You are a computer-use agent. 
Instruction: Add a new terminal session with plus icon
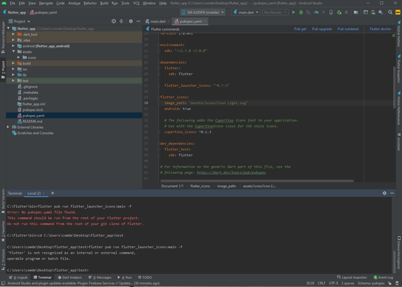point(52,193)
